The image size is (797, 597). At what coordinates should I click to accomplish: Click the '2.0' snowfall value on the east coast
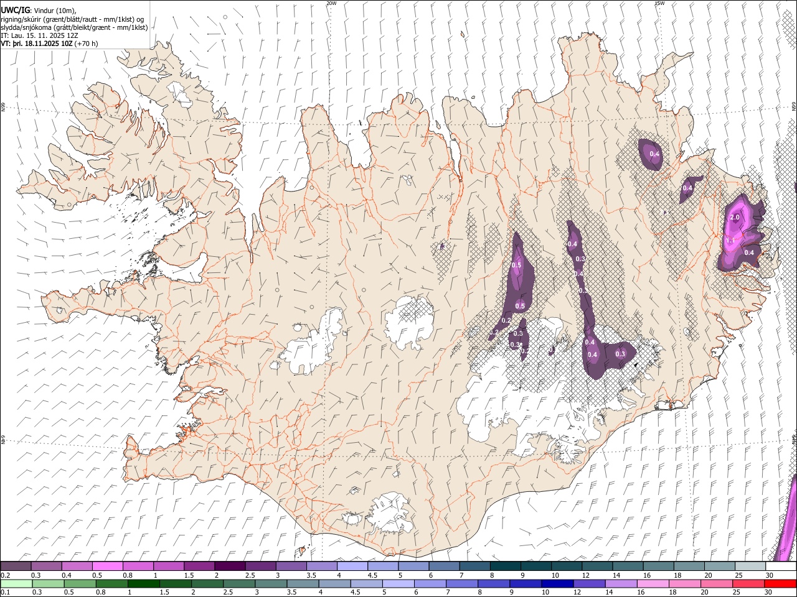click(734, 217)
